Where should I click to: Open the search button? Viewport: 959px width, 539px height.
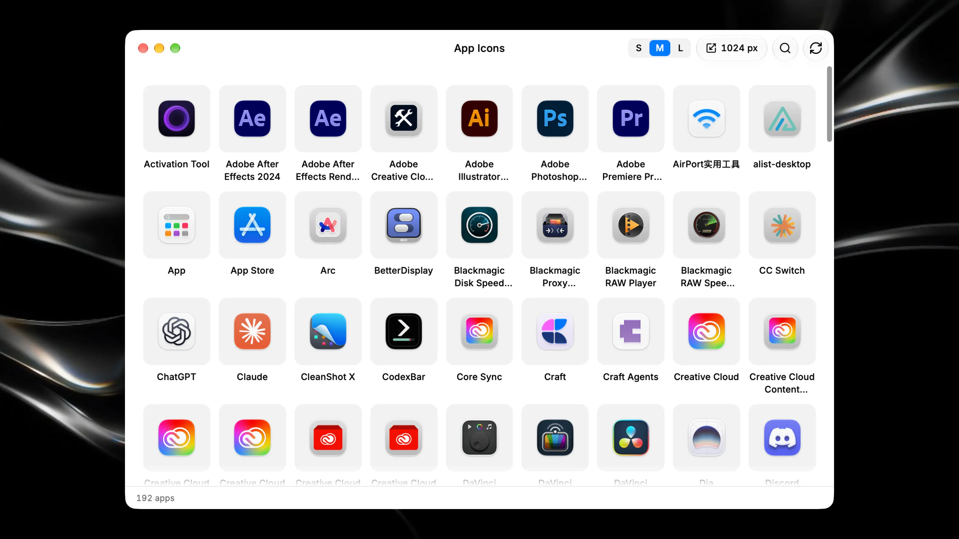[x=785, y=48]
